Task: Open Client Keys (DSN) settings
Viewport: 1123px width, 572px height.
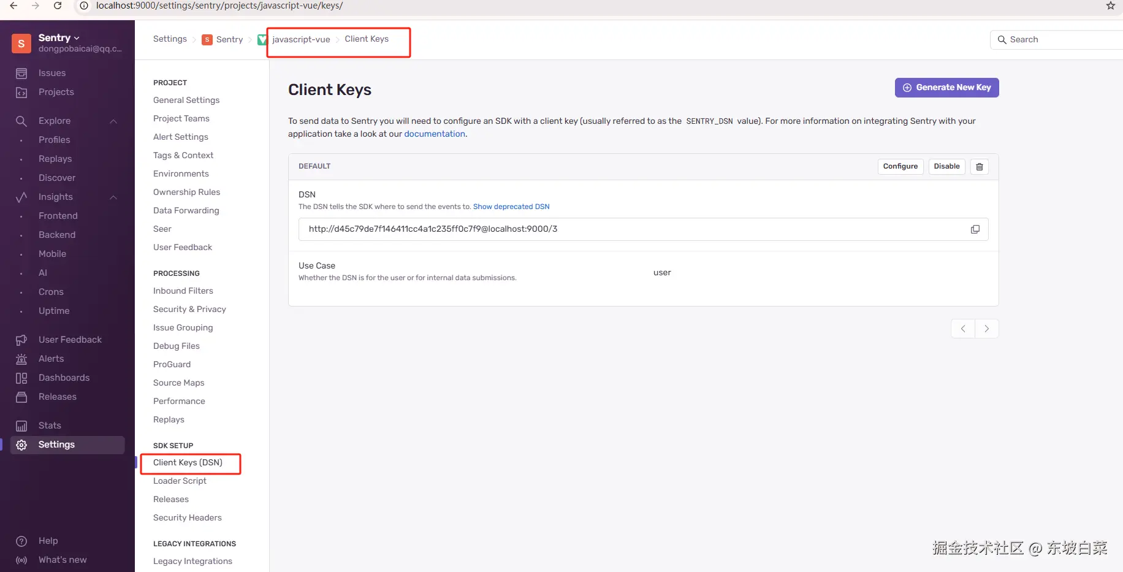Action: pyautogui.click(x=188, y=463)
